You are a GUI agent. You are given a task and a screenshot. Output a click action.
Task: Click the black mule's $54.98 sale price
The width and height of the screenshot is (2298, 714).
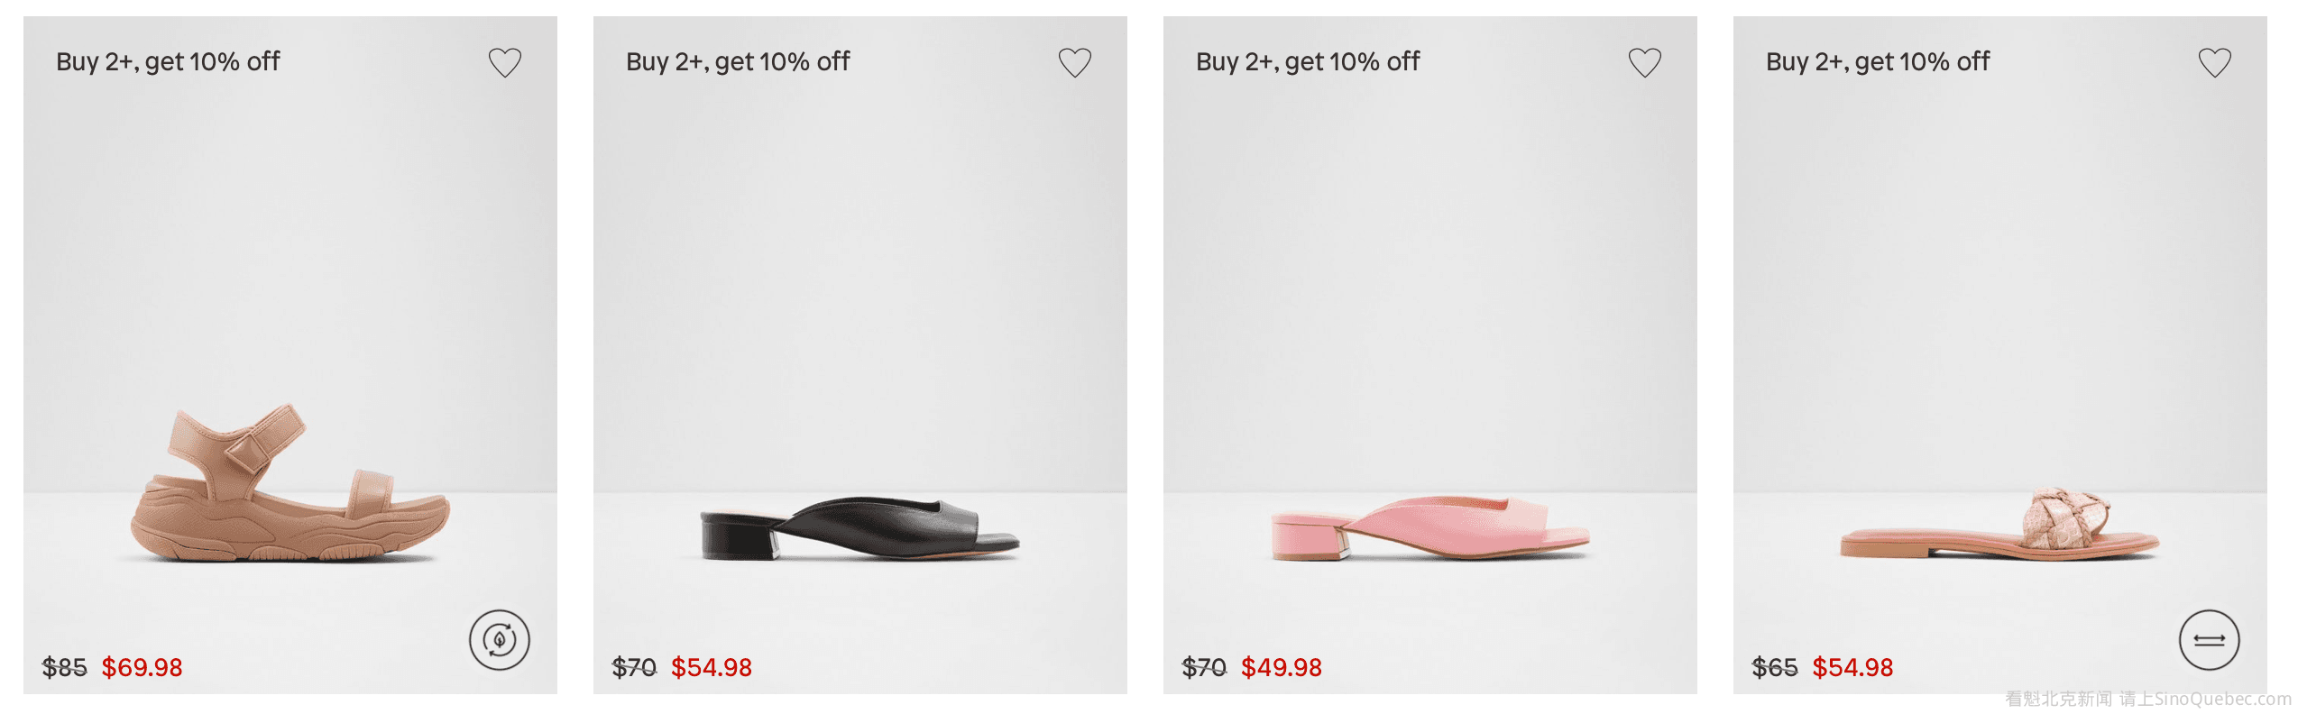point(712,667)
